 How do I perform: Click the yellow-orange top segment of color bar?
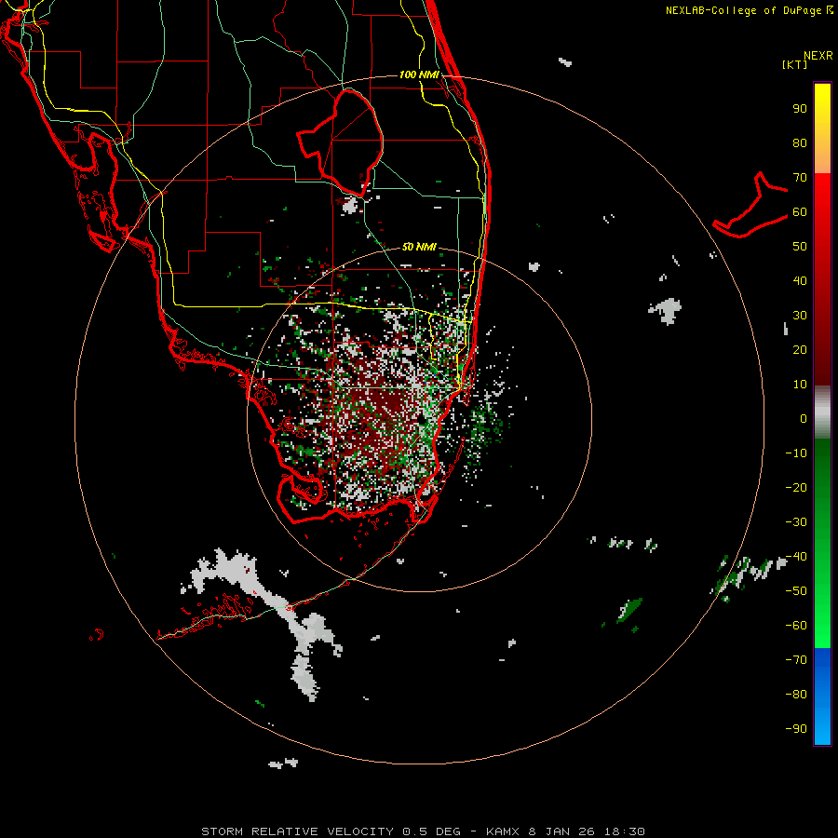click(822, 128)
